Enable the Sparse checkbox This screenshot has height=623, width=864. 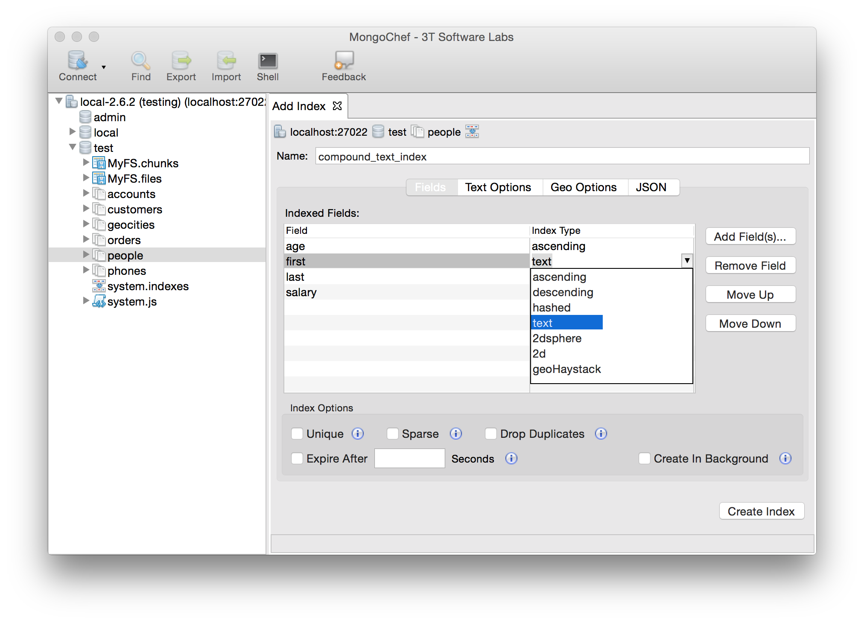pyautogui.click(x=393, y=434)
